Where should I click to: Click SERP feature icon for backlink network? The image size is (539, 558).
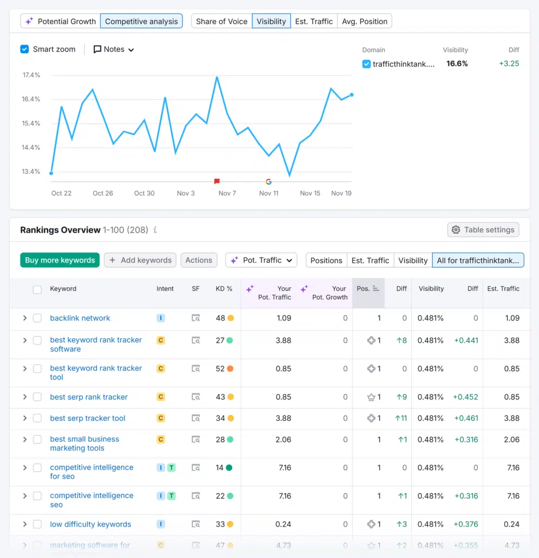pos(196,318)
